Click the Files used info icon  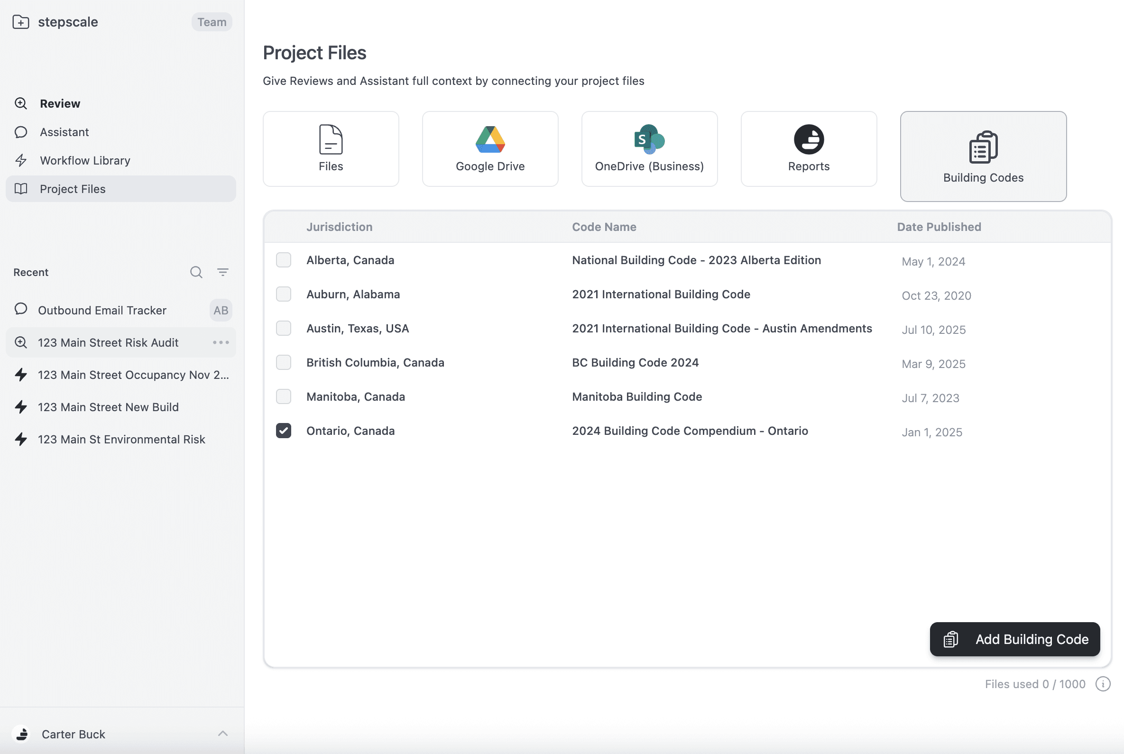(1103, 684)
